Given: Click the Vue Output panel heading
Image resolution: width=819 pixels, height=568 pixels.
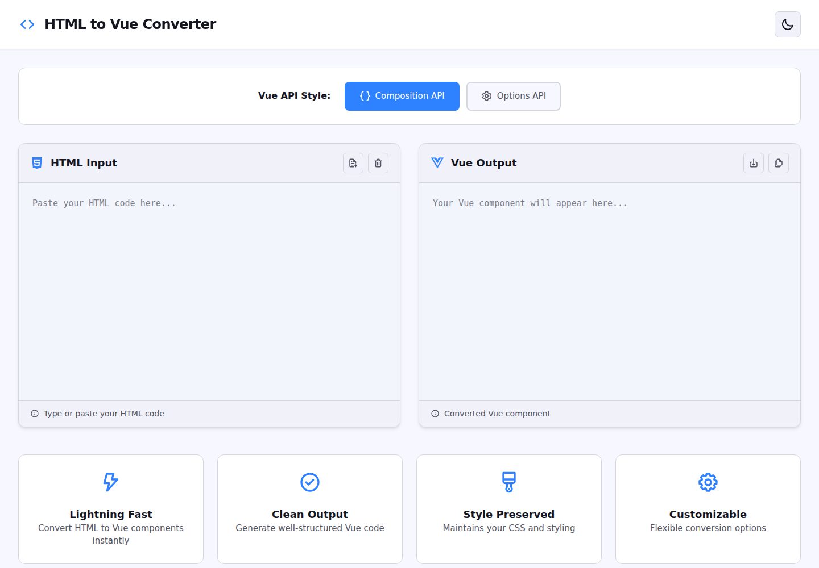Looking at the screenshot, I should (x=484, y=163).
